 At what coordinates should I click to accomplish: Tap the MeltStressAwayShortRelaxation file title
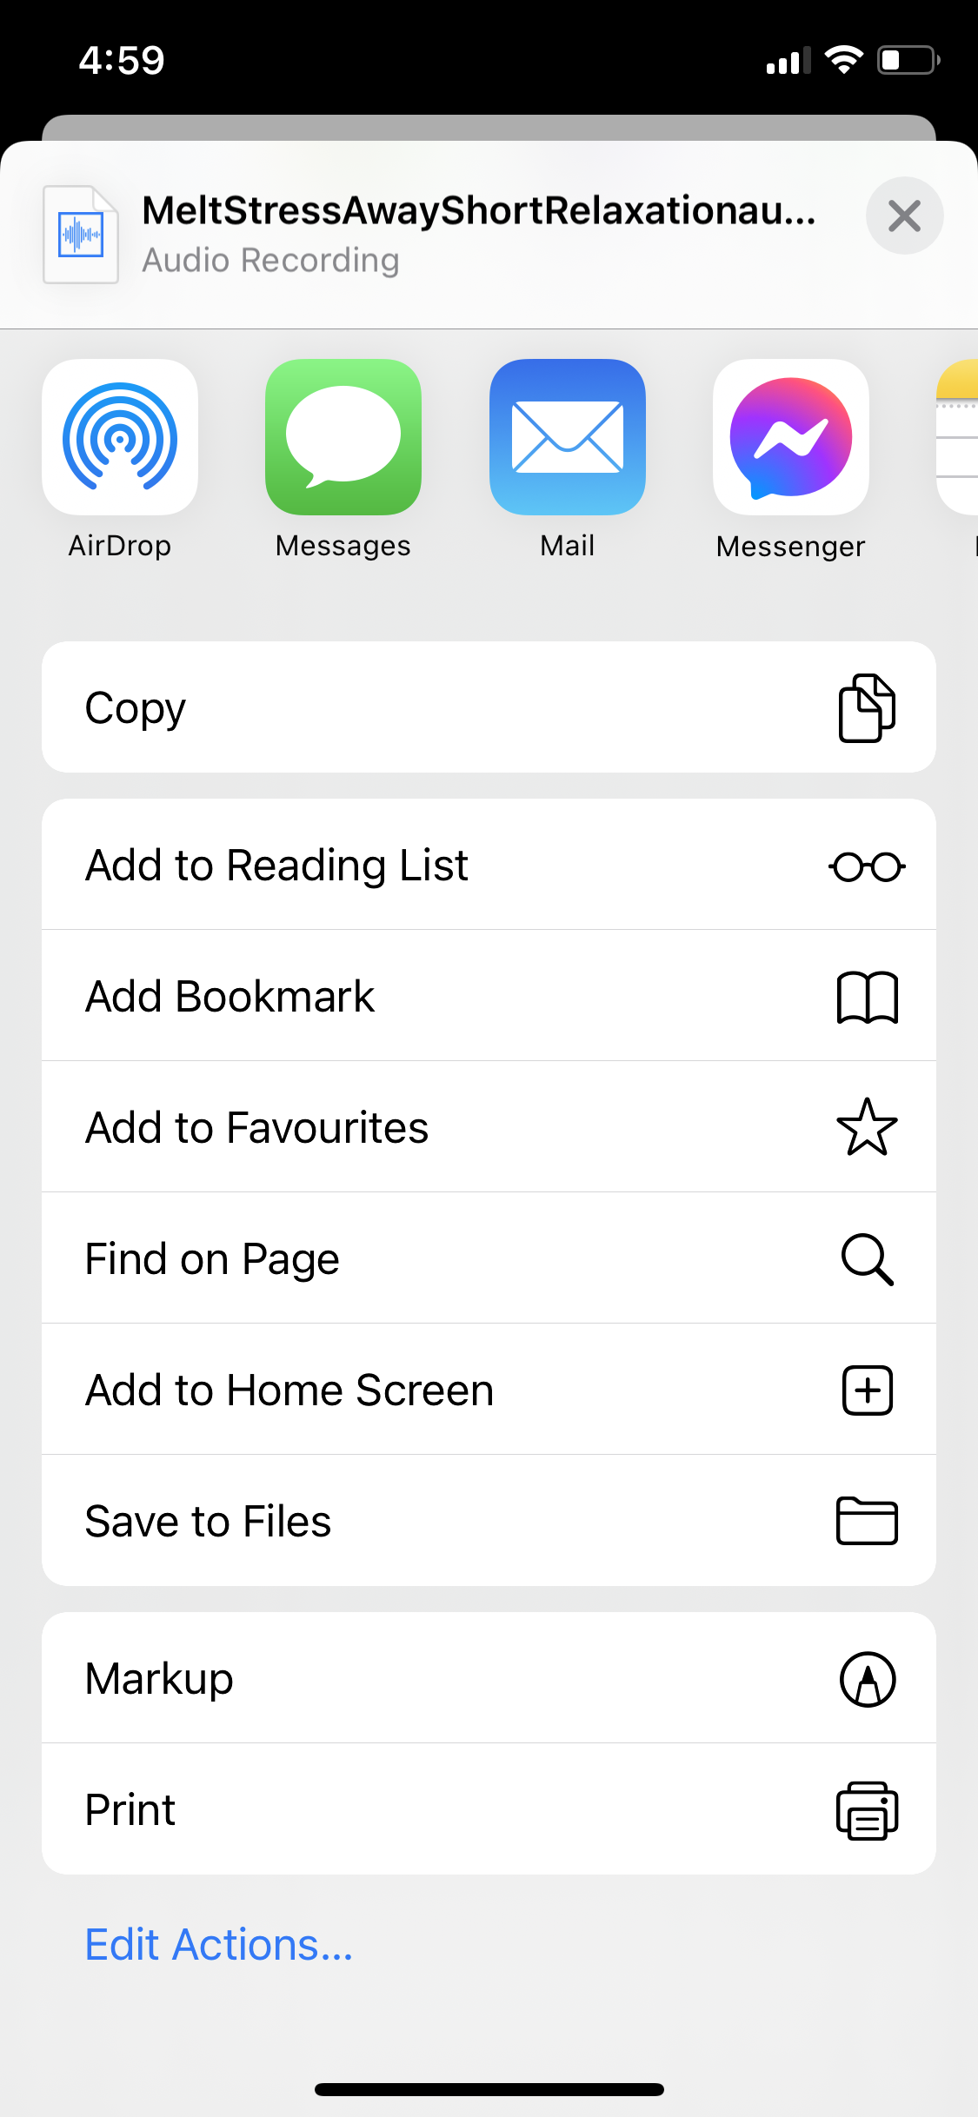(478, 210)
